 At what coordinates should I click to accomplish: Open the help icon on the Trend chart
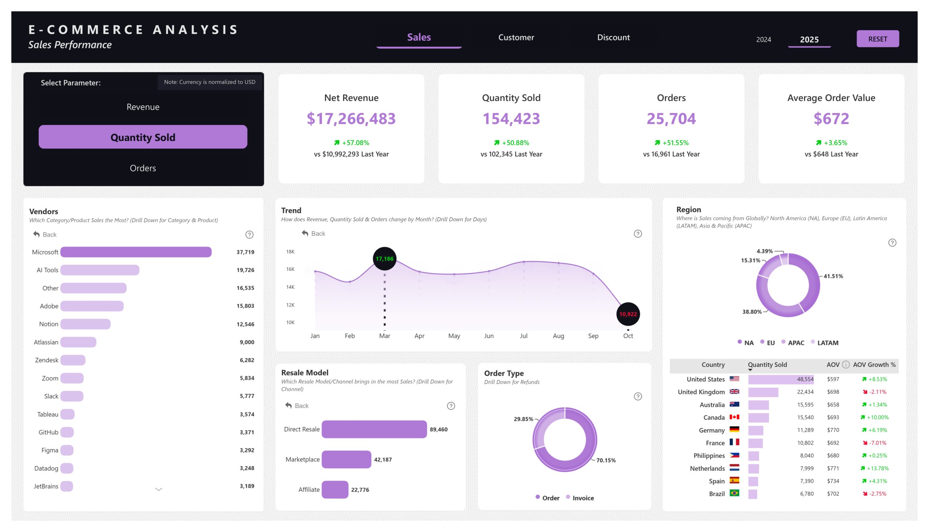click(x=637, y=234)
